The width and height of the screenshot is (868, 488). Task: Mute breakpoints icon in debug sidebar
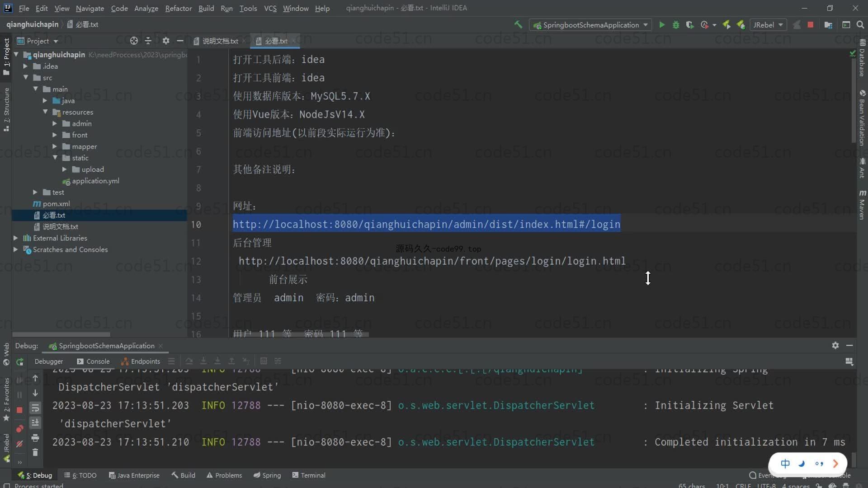(19, 444)
